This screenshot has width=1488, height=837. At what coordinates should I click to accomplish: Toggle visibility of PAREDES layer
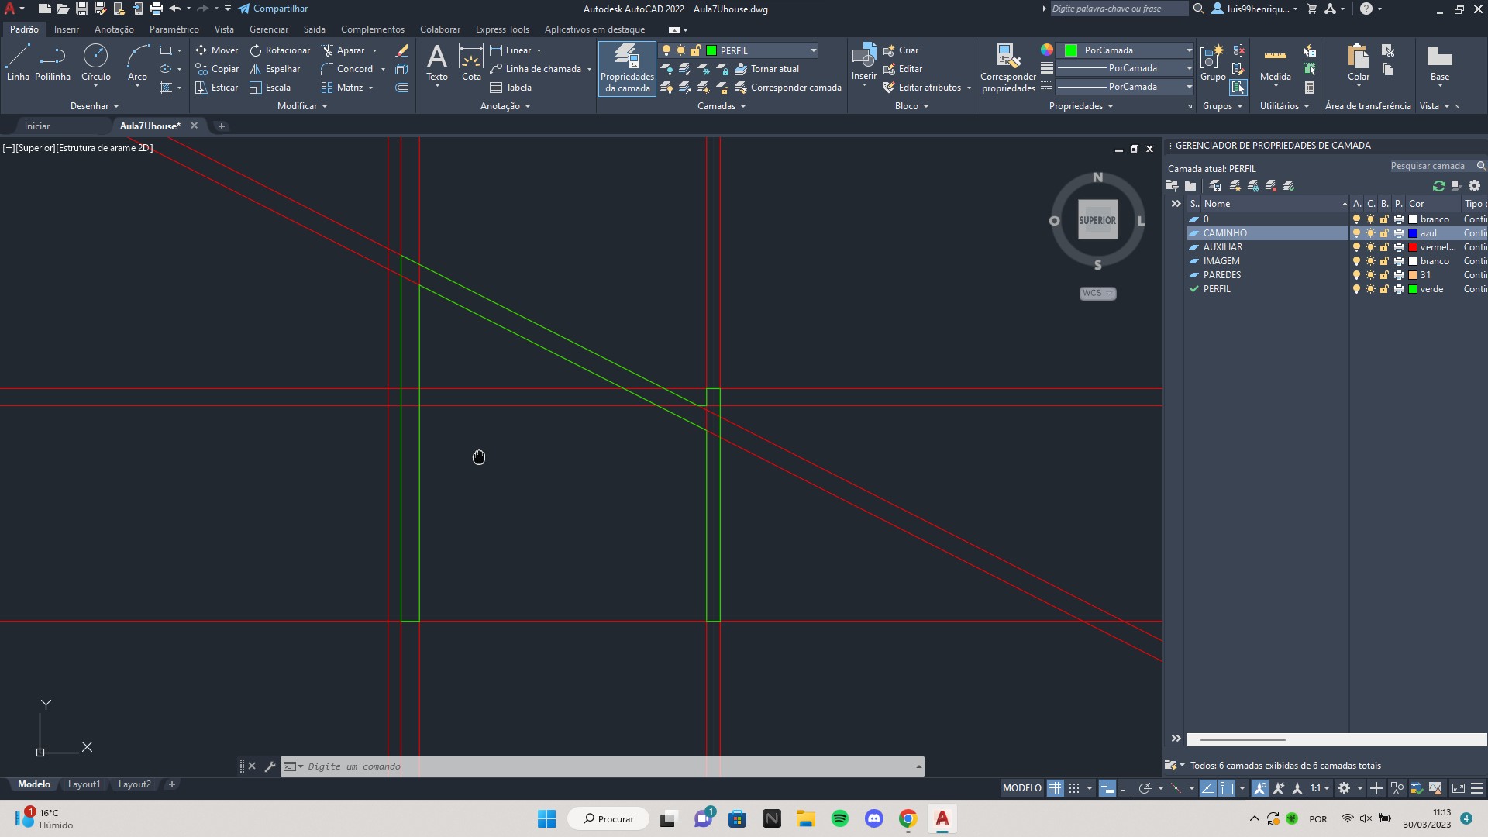tap(1354, 275)
